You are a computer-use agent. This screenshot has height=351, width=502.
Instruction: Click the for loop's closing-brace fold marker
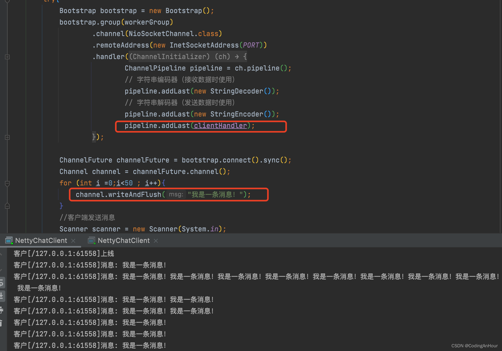click(7, 206)
